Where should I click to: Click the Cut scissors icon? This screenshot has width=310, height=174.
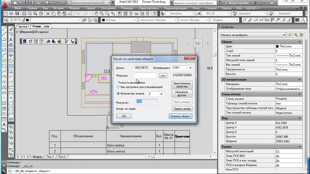pyautogui.click(x=47, y=14)
